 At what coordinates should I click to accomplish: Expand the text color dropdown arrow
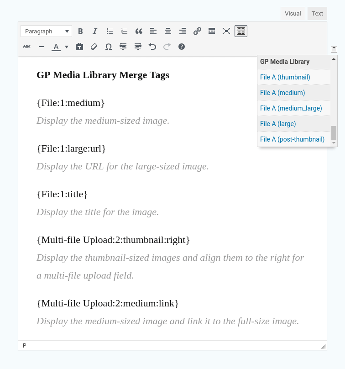coord(67,47)
